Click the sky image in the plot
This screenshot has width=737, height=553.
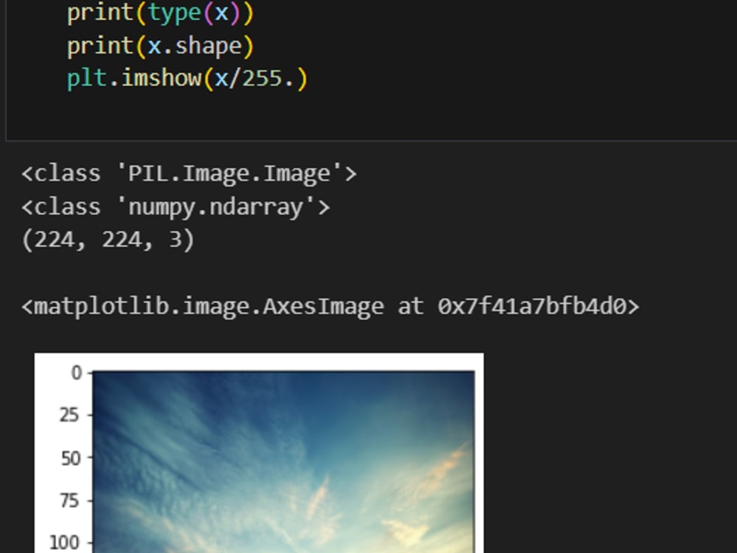[284, 462]
